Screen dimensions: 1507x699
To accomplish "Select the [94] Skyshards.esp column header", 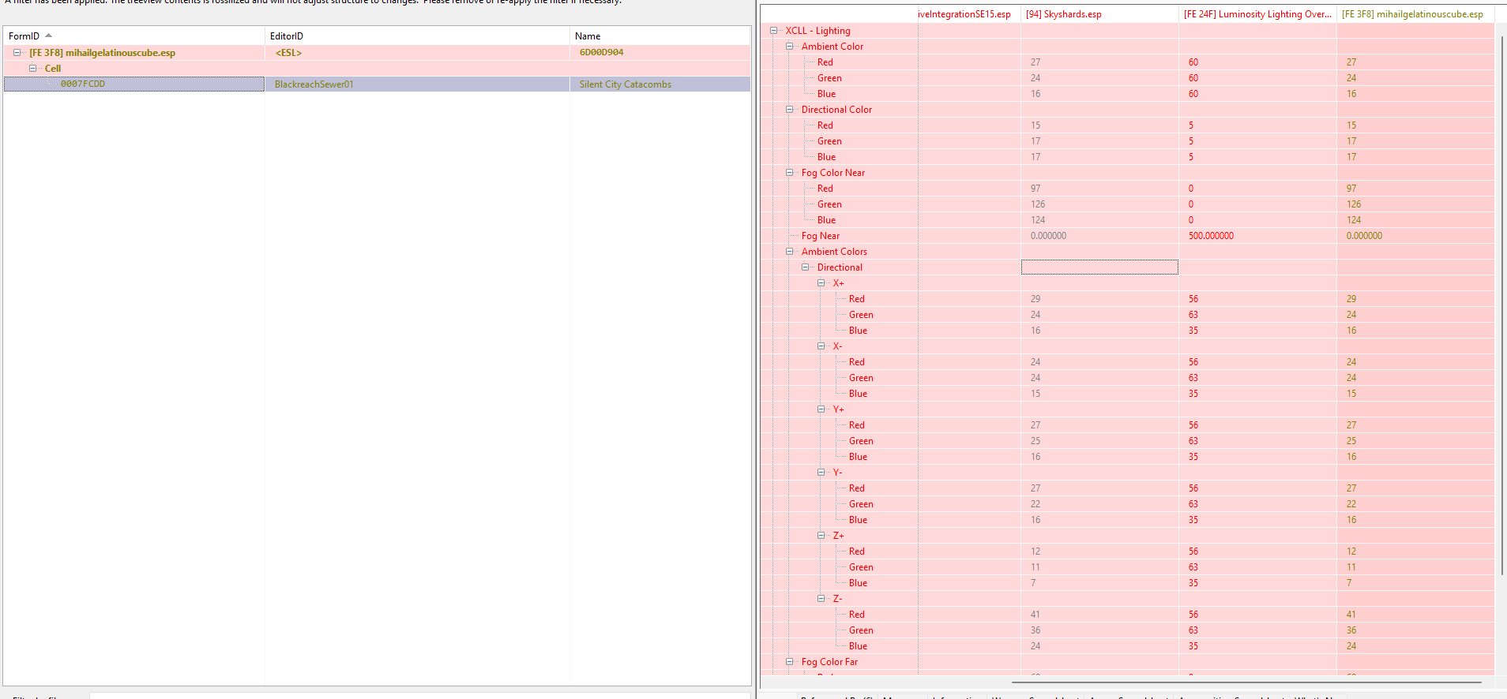I will 1099,14.
